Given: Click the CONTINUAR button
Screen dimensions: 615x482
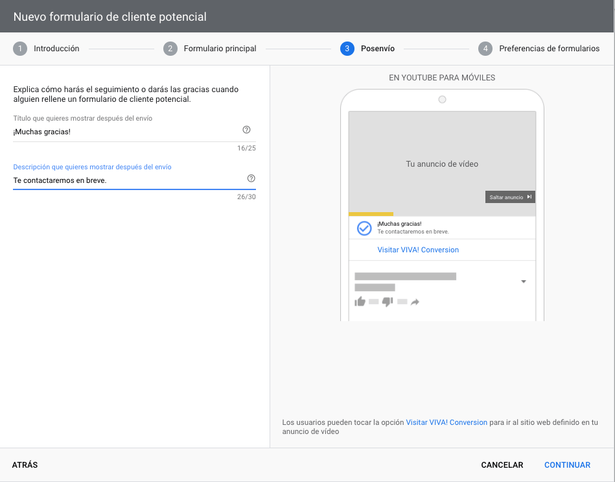Looking at the screenshot, I should tap(567, 464).
